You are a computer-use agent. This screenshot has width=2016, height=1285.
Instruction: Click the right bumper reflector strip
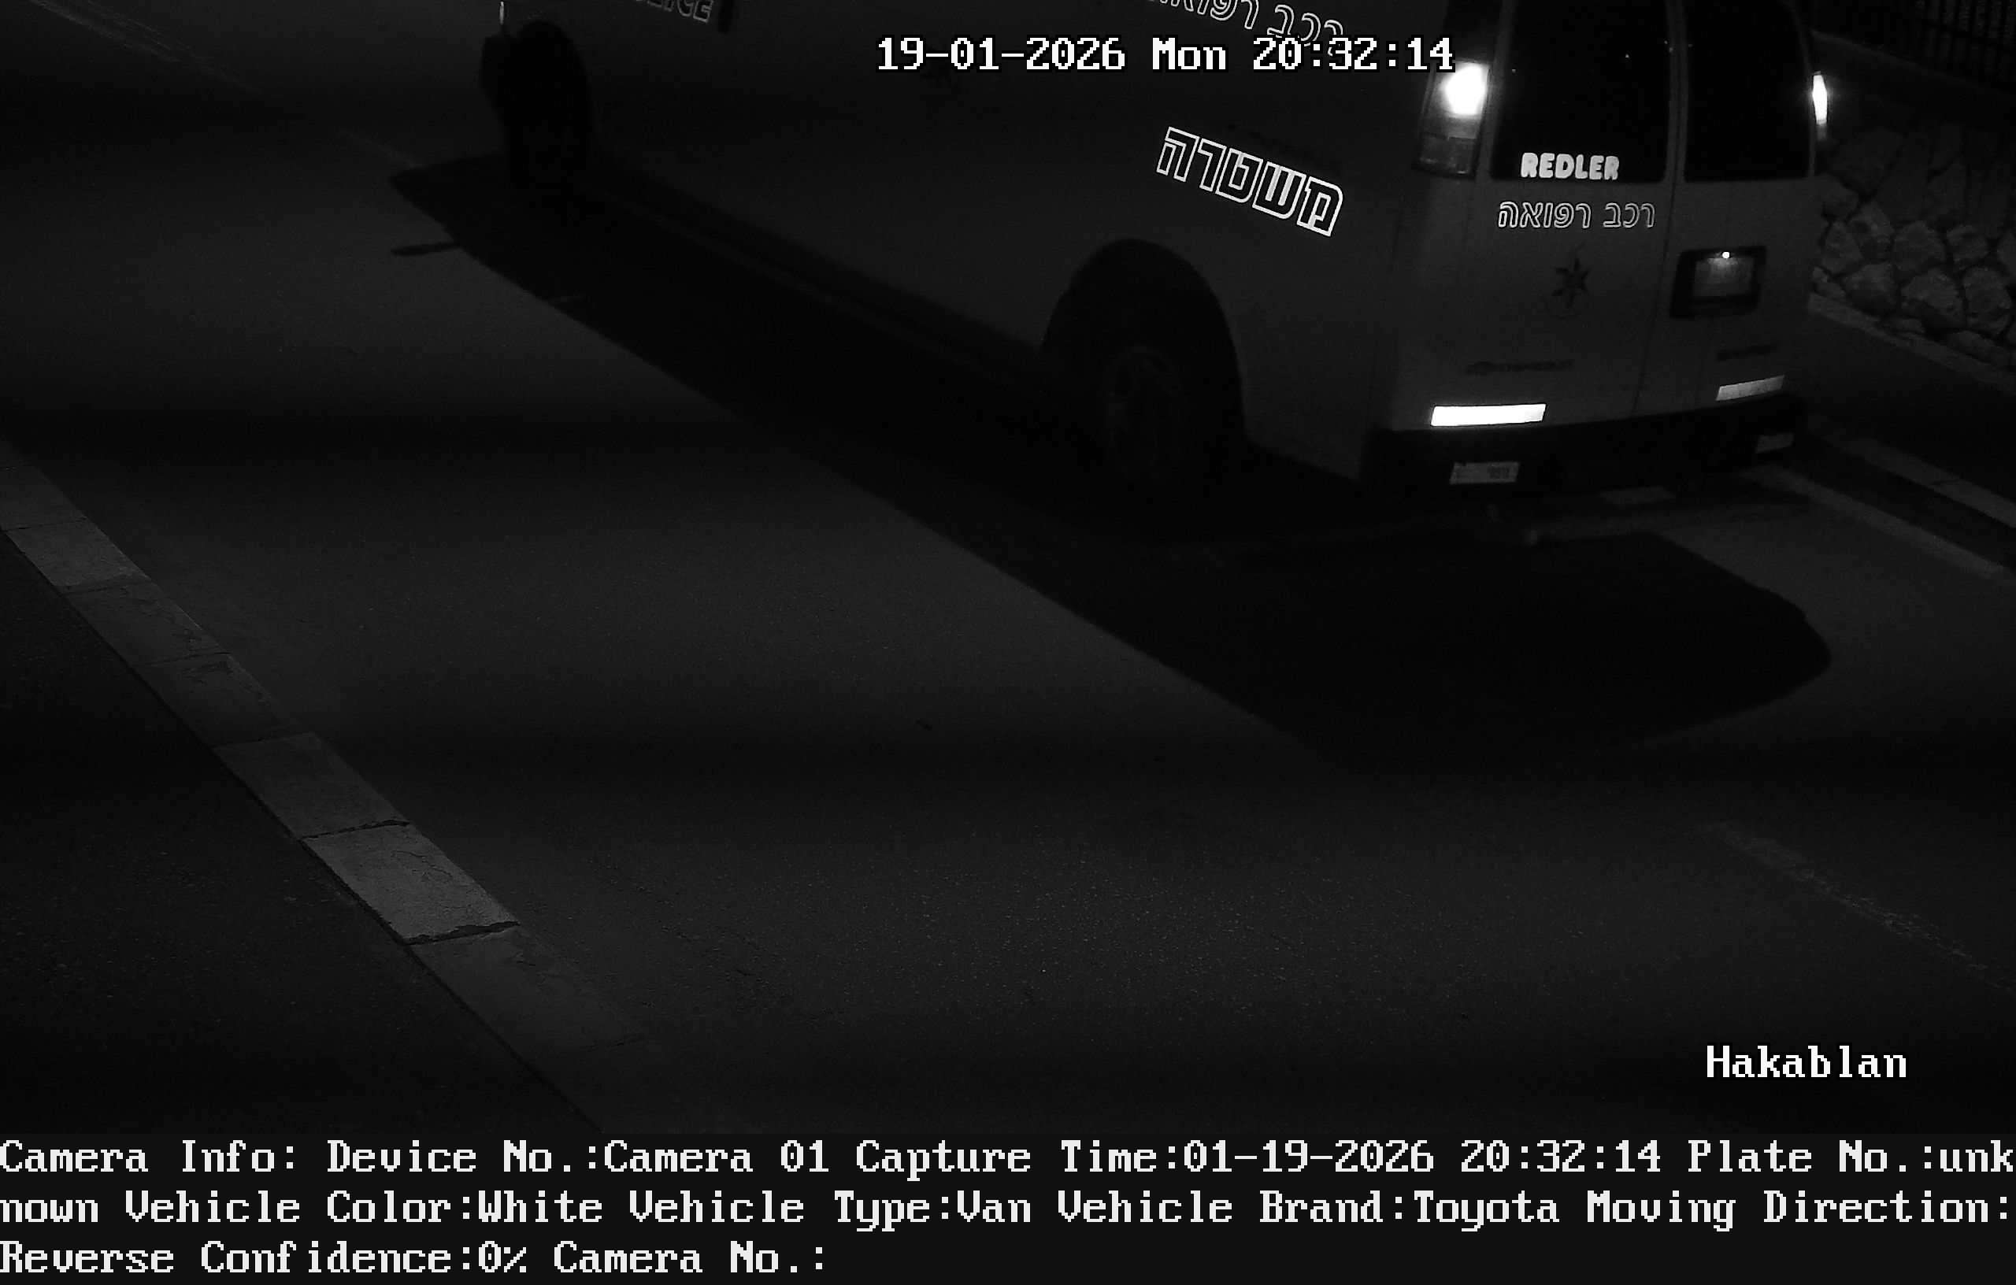pos(1749,388)
